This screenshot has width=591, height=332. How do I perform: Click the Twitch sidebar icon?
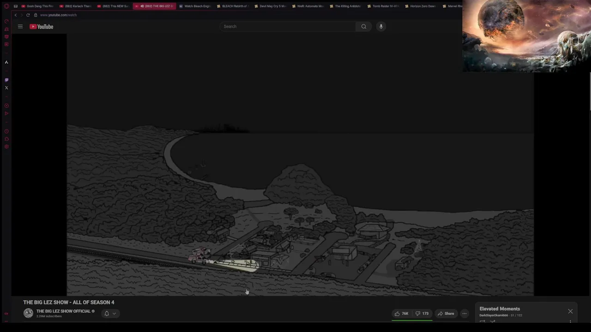pyautogui.click(x=6, y=80)
